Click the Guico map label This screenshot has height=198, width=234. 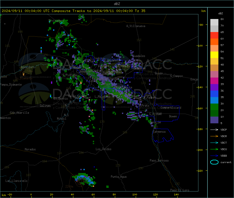159,73
